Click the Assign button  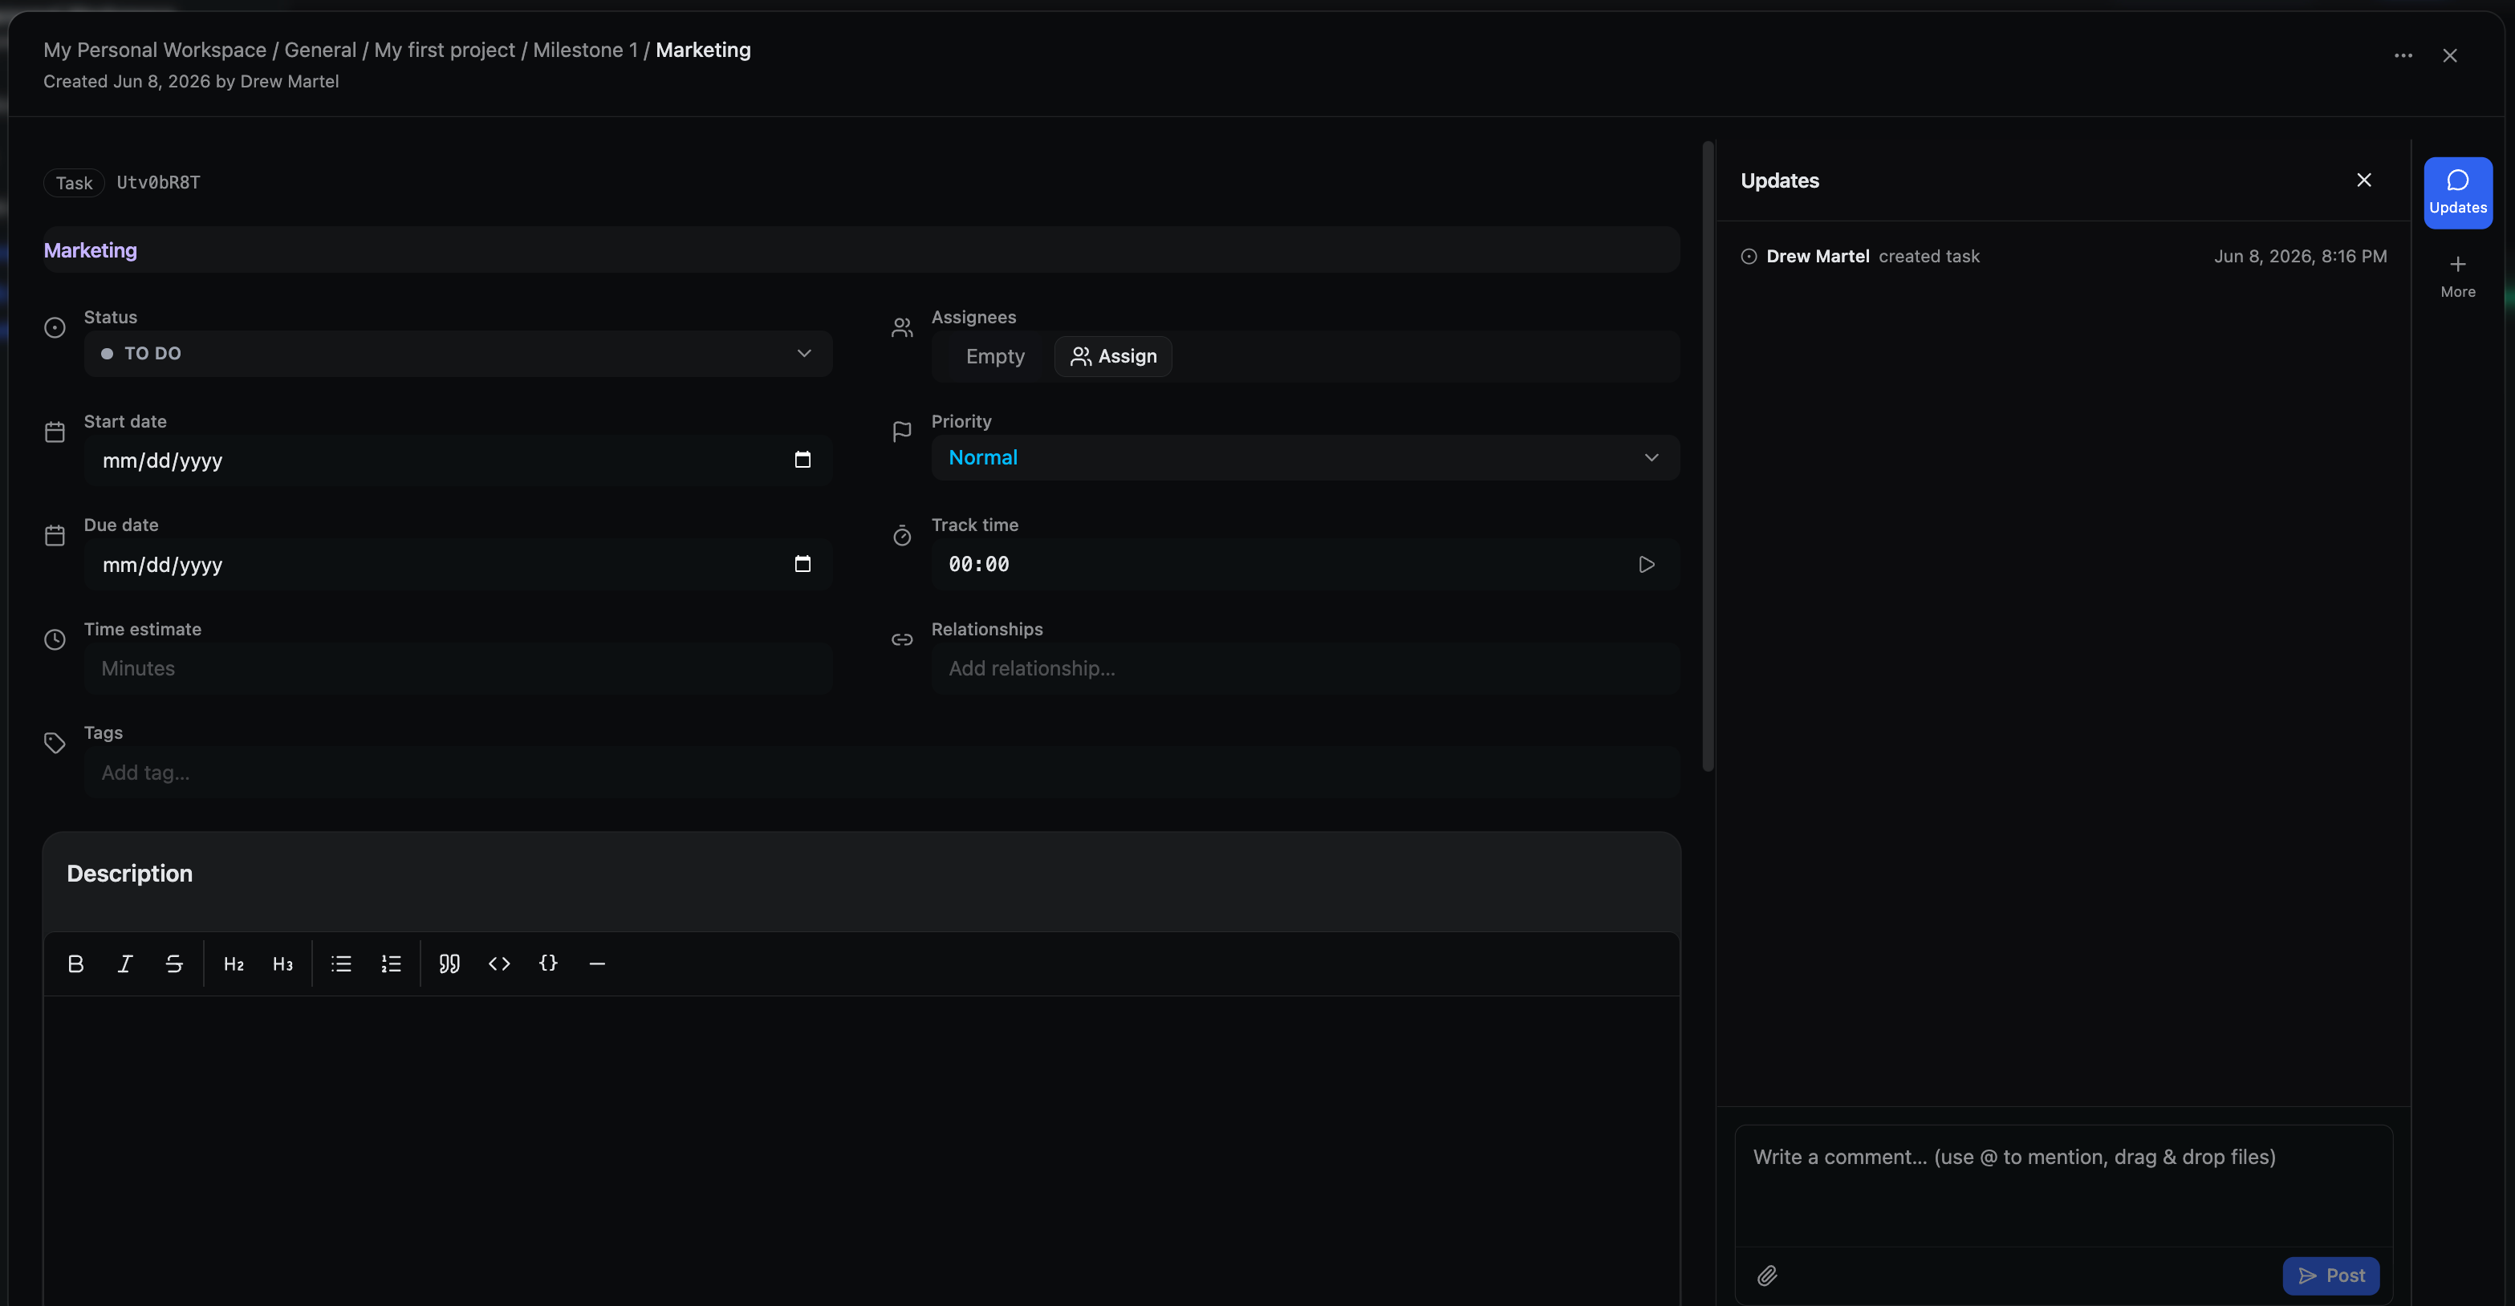[1113, 356]
